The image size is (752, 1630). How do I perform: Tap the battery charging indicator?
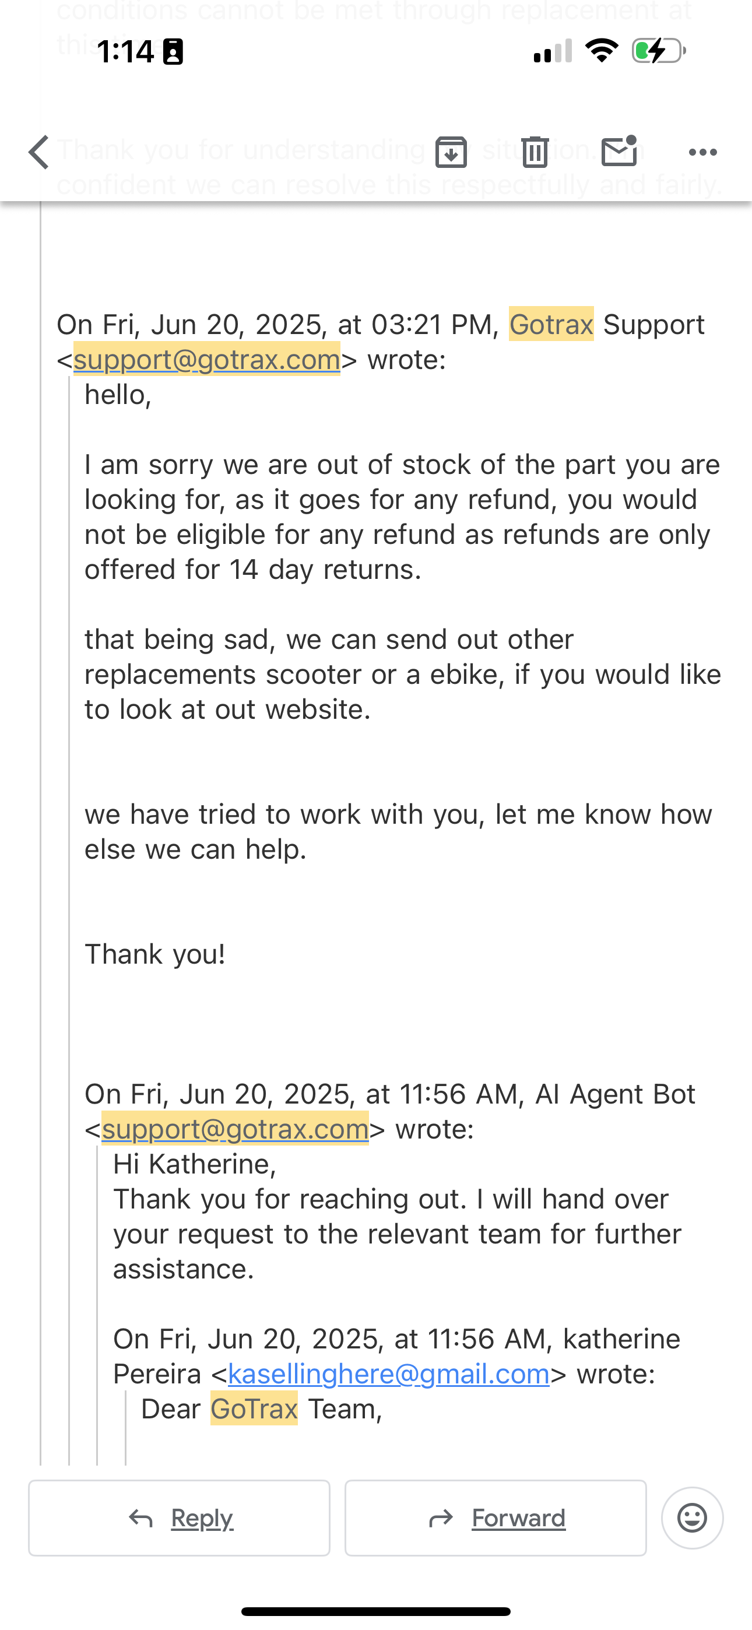tap(659, 51)
